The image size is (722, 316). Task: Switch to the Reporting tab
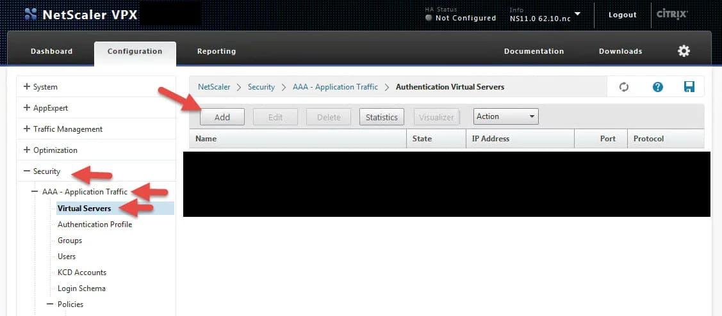pos(217,51)
